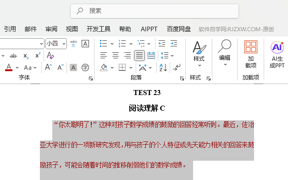The image size is (288, 180).
Task: Align text left
Action: 104,56
